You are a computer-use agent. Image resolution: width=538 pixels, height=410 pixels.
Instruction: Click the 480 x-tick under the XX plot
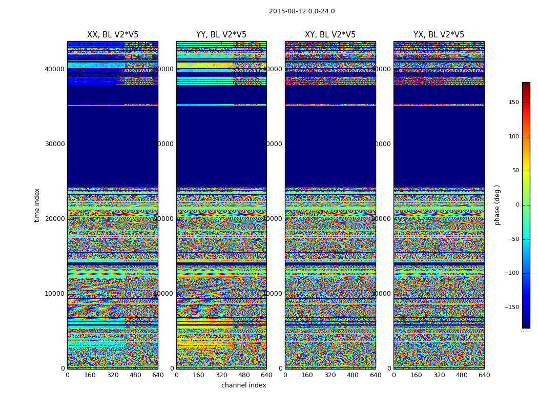[135, 375]
